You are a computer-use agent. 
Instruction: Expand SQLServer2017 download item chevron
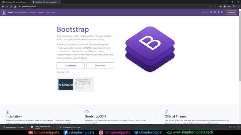83,127
